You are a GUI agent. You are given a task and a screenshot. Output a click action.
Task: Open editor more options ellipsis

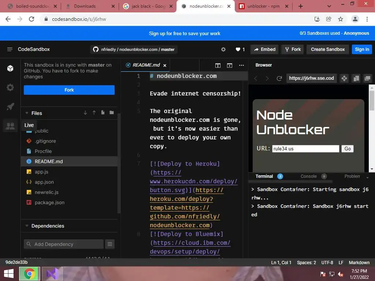point(242,65)
